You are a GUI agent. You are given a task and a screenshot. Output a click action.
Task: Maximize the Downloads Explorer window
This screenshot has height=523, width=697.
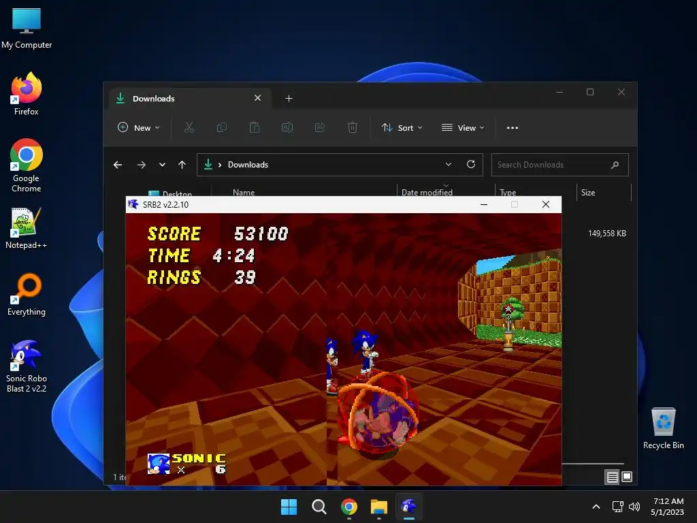[590, 92]
